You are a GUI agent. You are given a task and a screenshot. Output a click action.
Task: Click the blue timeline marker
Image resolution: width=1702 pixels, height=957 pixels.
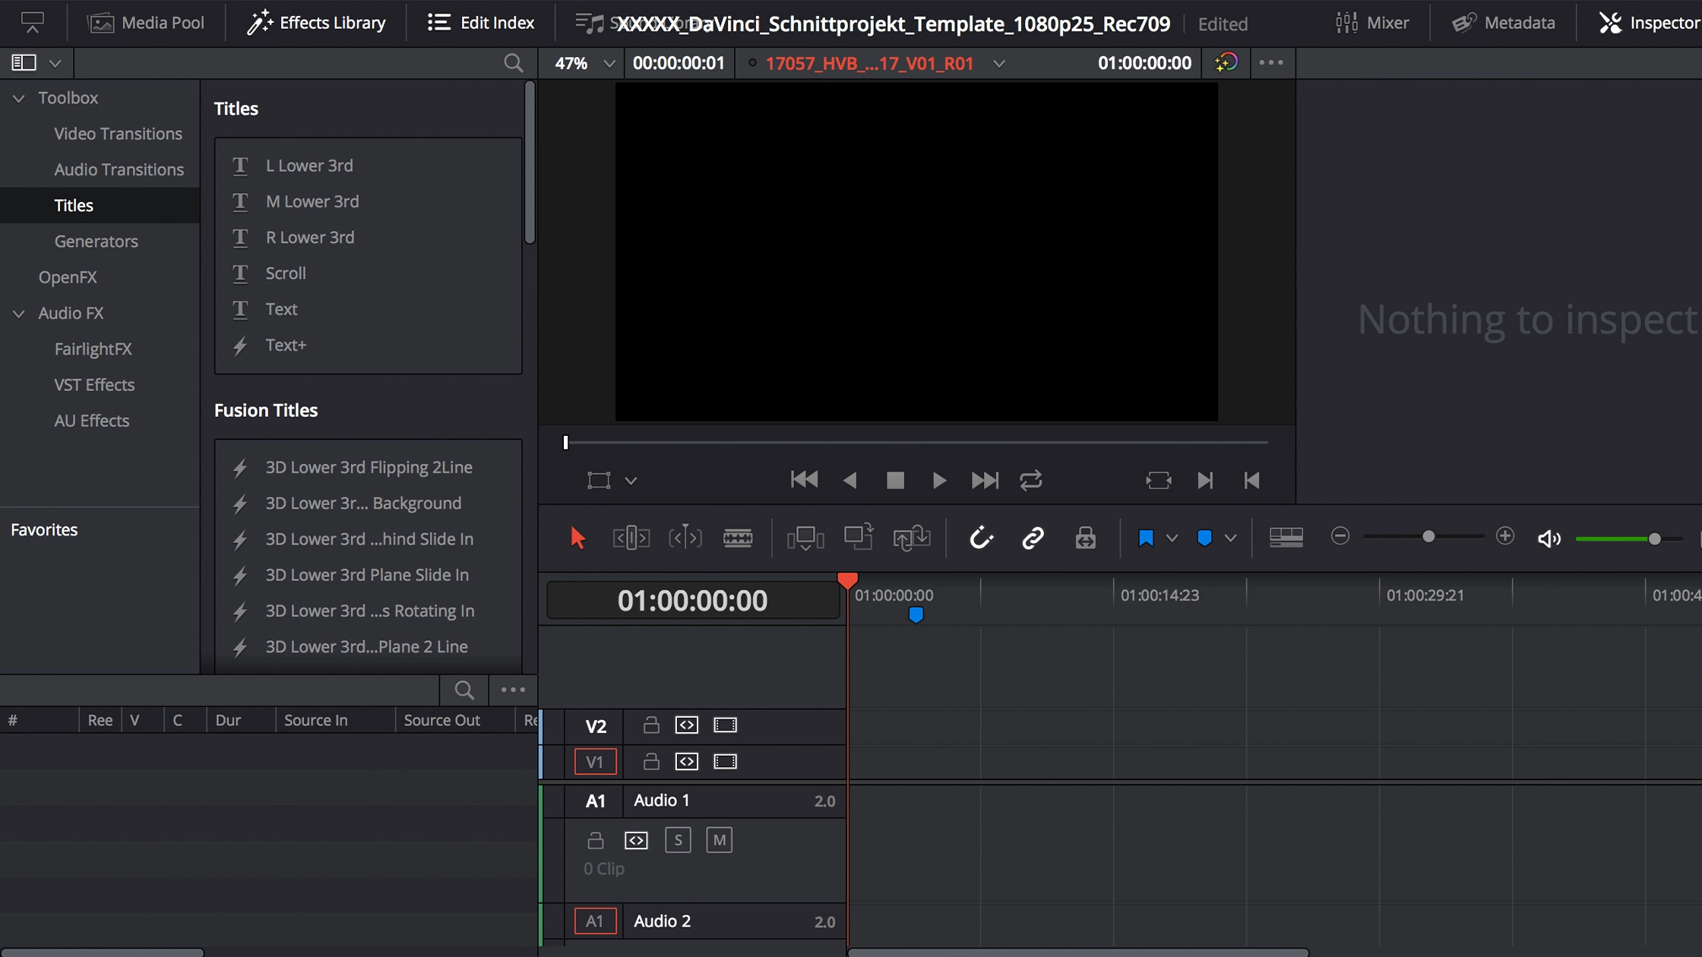pyautogui.click(x=916, y=614)
